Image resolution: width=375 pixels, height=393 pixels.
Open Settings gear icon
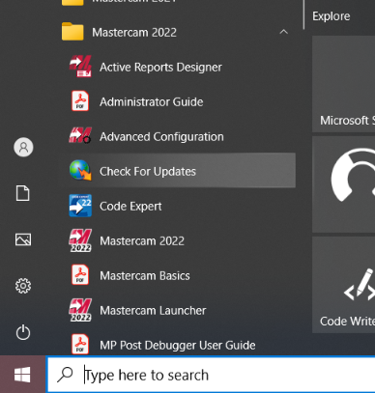pos(23,286)
